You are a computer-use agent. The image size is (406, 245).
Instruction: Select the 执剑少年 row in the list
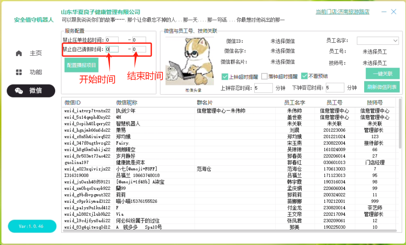(x=126, y=110)
